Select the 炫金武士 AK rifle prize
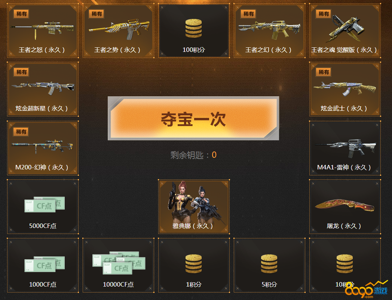 tap(345, 89)
